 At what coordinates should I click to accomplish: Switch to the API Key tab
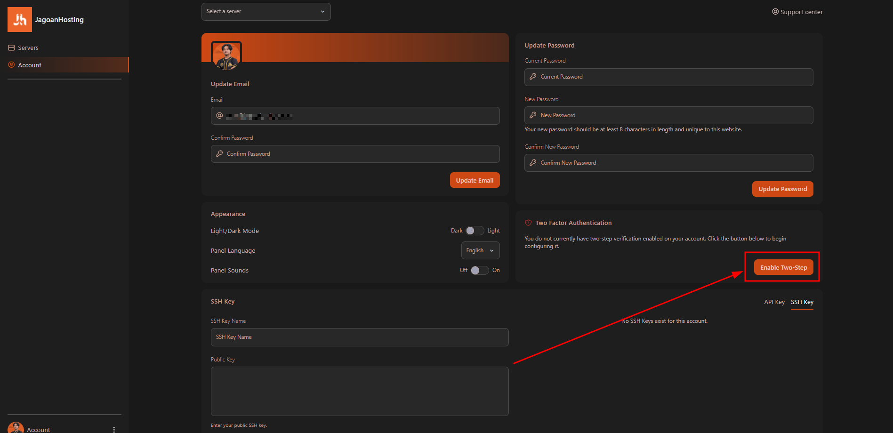click(x=774, y=302)
